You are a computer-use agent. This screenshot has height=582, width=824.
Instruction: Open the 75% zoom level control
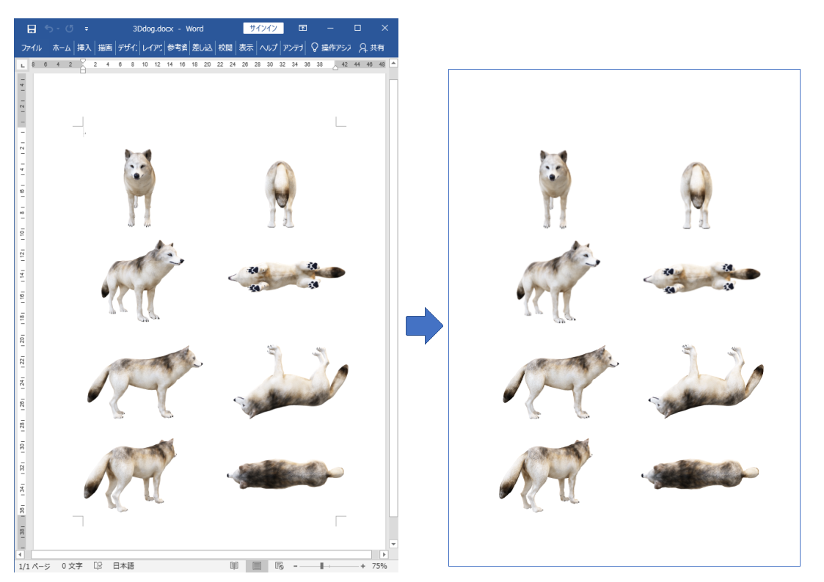(x=380, y=566)
